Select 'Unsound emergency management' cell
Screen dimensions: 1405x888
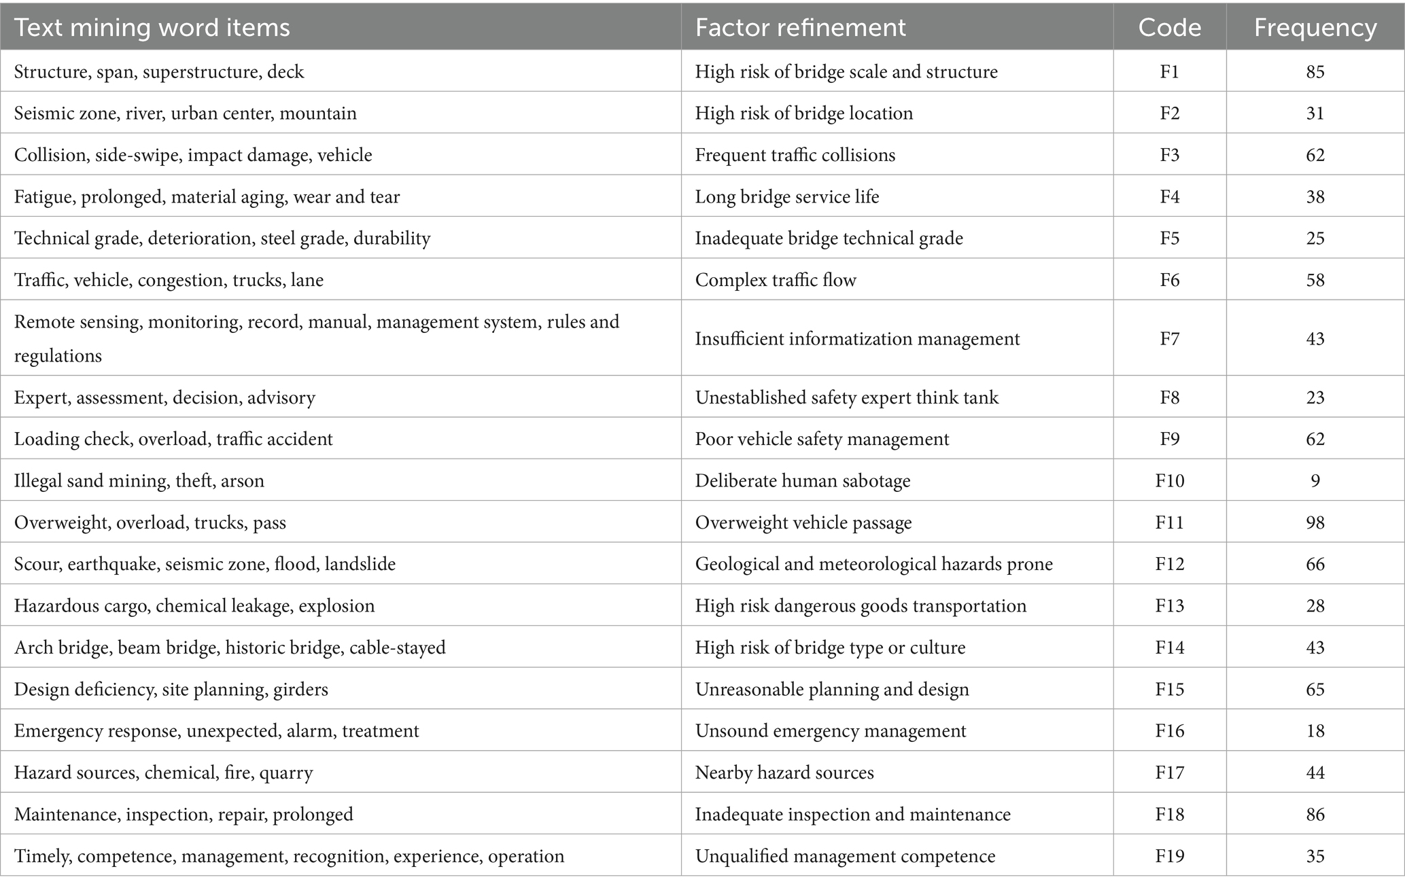830,731
